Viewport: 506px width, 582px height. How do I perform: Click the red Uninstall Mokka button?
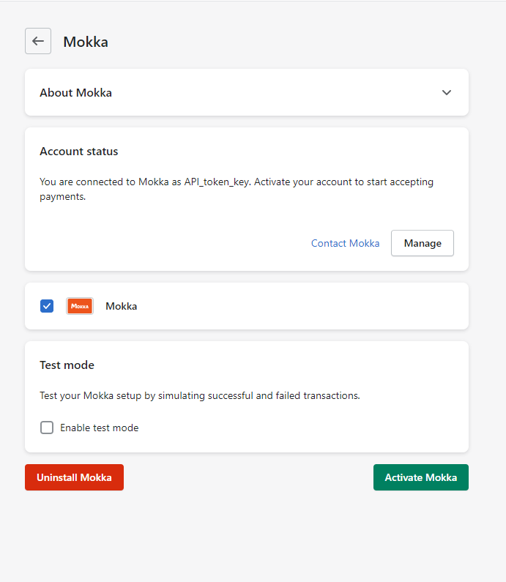click(74, 477)
